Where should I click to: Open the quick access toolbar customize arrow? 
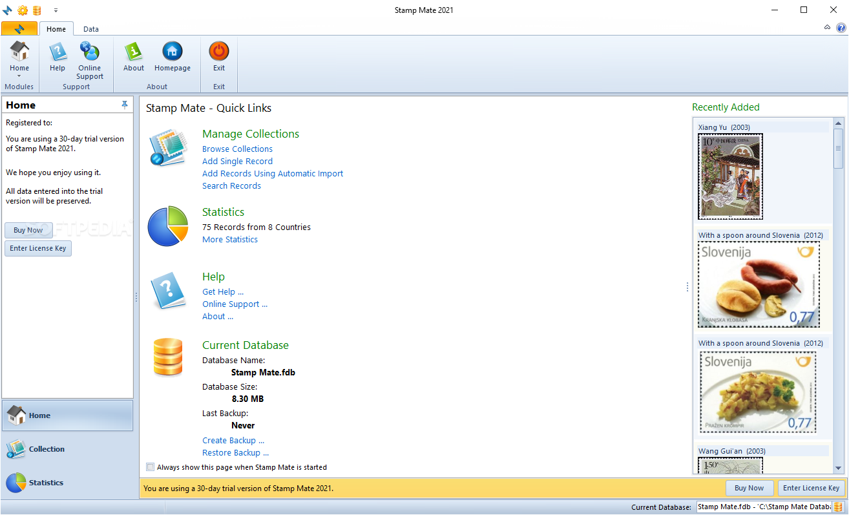tap(56, 10)
